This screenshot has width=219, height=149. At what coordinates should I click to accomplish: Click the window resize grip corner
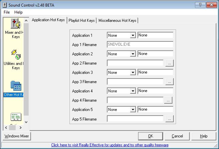pyautogui.click(x=216, y=146)
